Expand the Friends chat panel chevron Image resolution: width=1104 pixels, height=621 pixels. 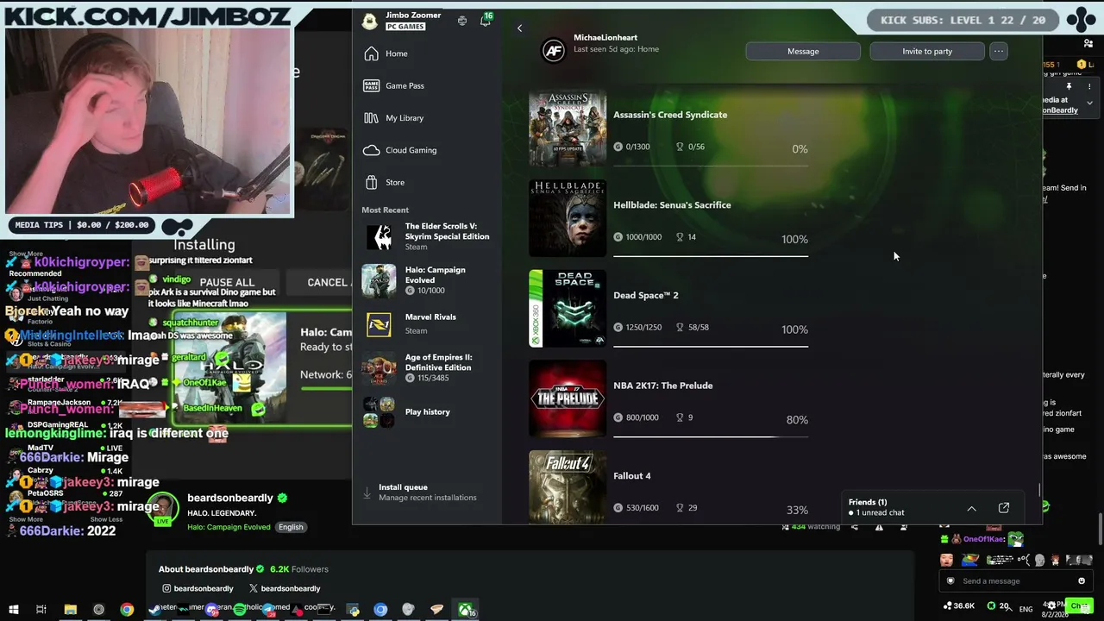coord(971,508)
